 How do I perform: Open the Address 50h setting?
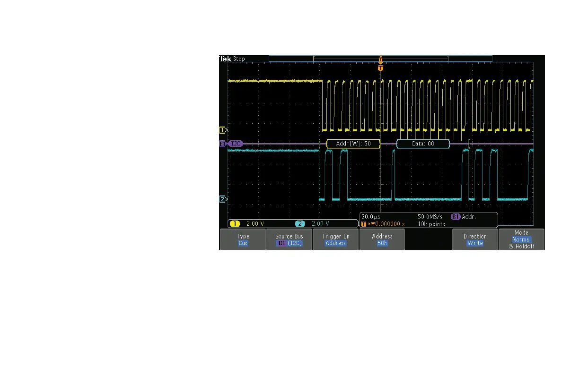382,239
